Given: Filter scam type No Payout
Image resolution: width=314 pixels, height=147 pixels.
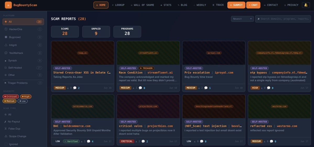Looking at the screenshot, I should click(x=23, y=122).
